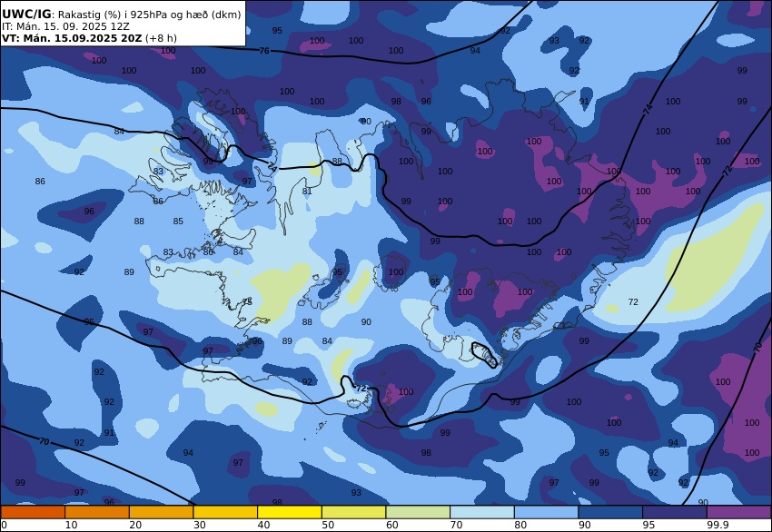Screen dimensions: 772x532
Task: Click the color scale tick label '50'
Action: pyautogui.click(x=328, y=525)
